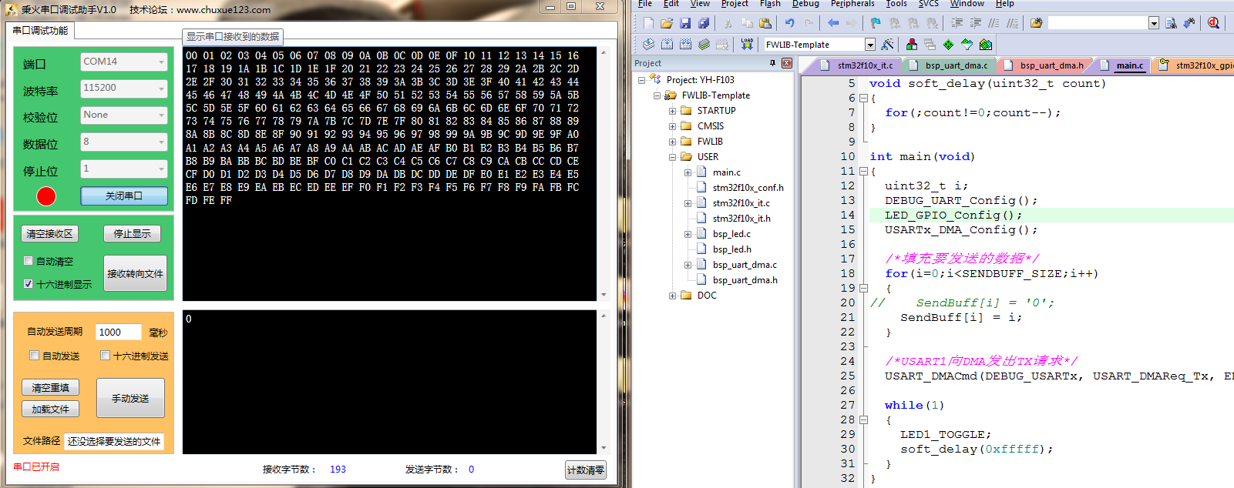This screenshot has height=488, width=1234.
Task: Open the 115200 baud rate dropdown
Action: pyautogui.click(x=123, y=89)
